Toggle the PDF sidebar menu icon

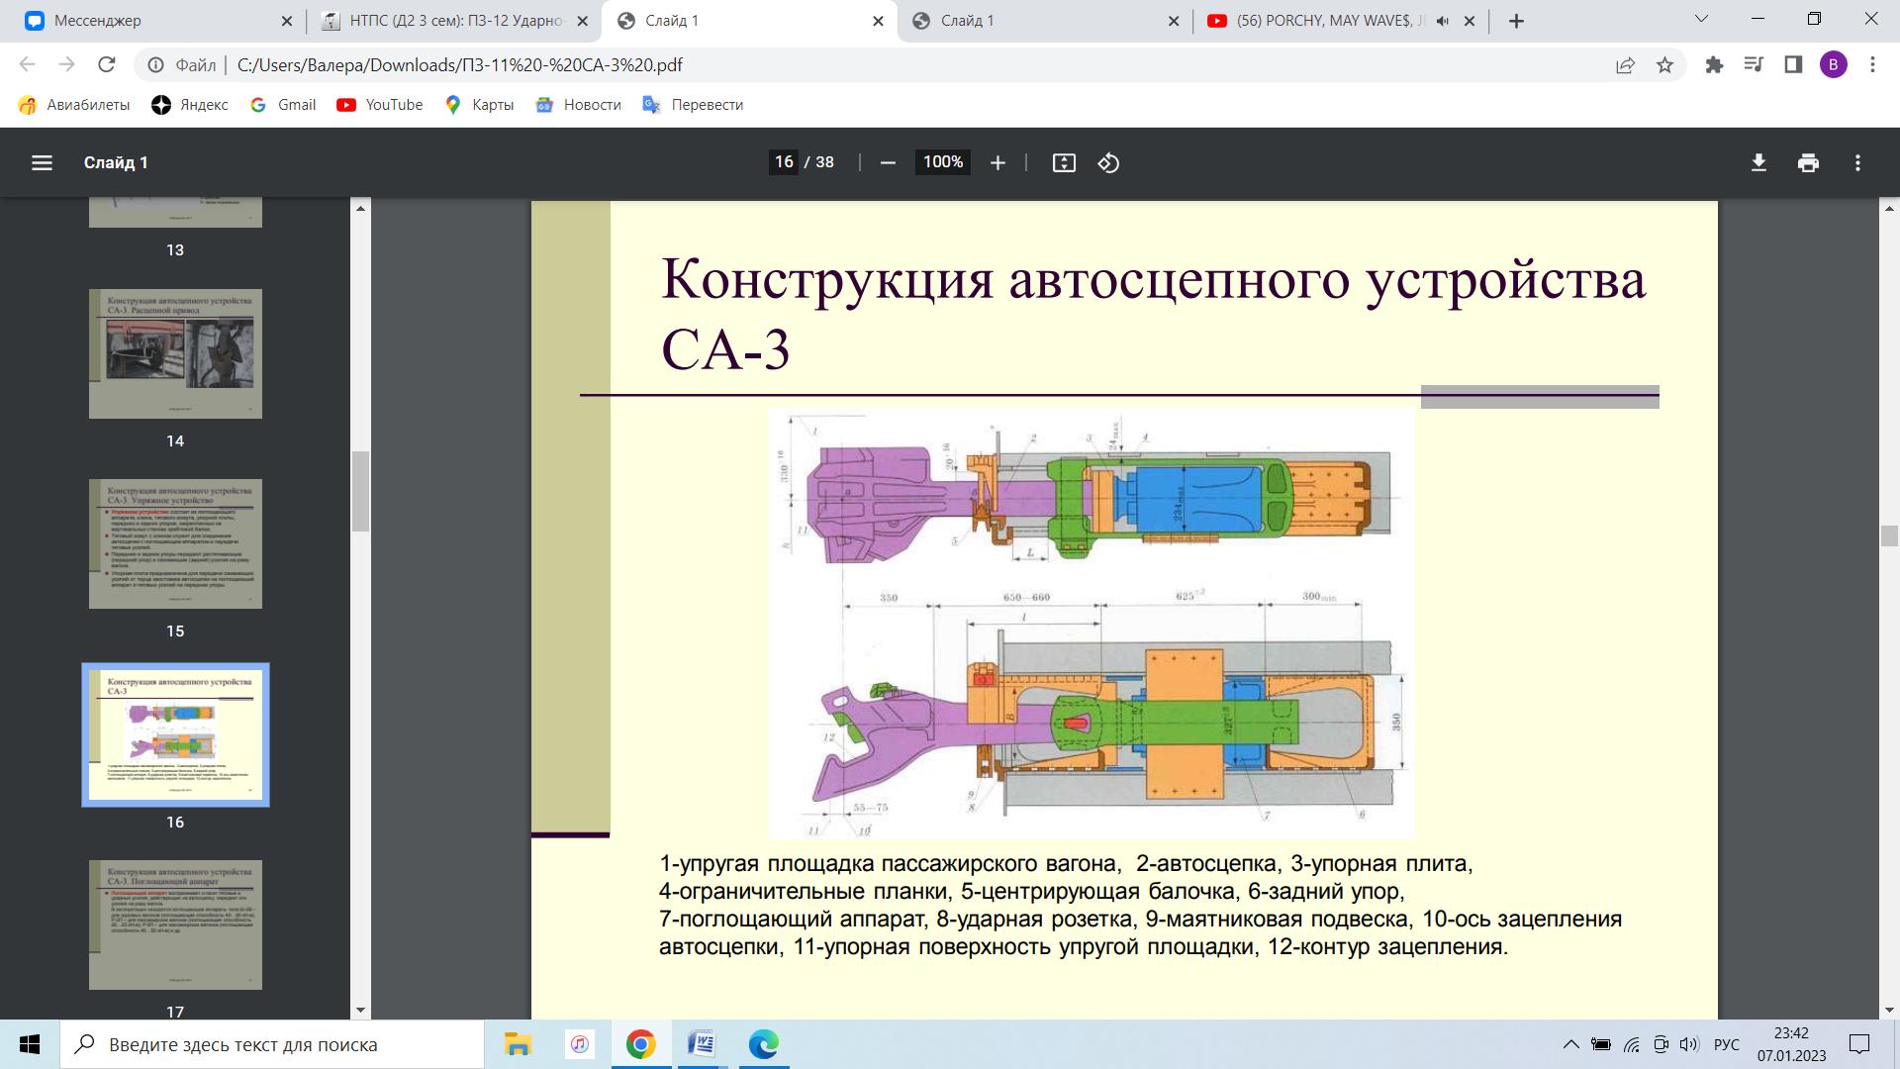42,162
